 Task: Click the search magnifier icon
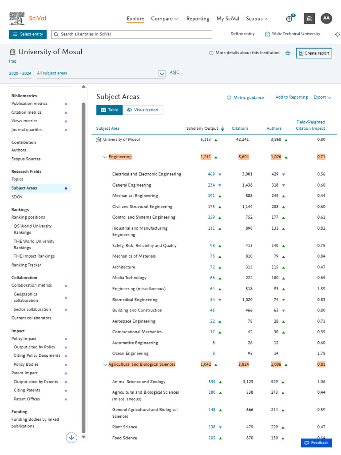click(56, 34)
